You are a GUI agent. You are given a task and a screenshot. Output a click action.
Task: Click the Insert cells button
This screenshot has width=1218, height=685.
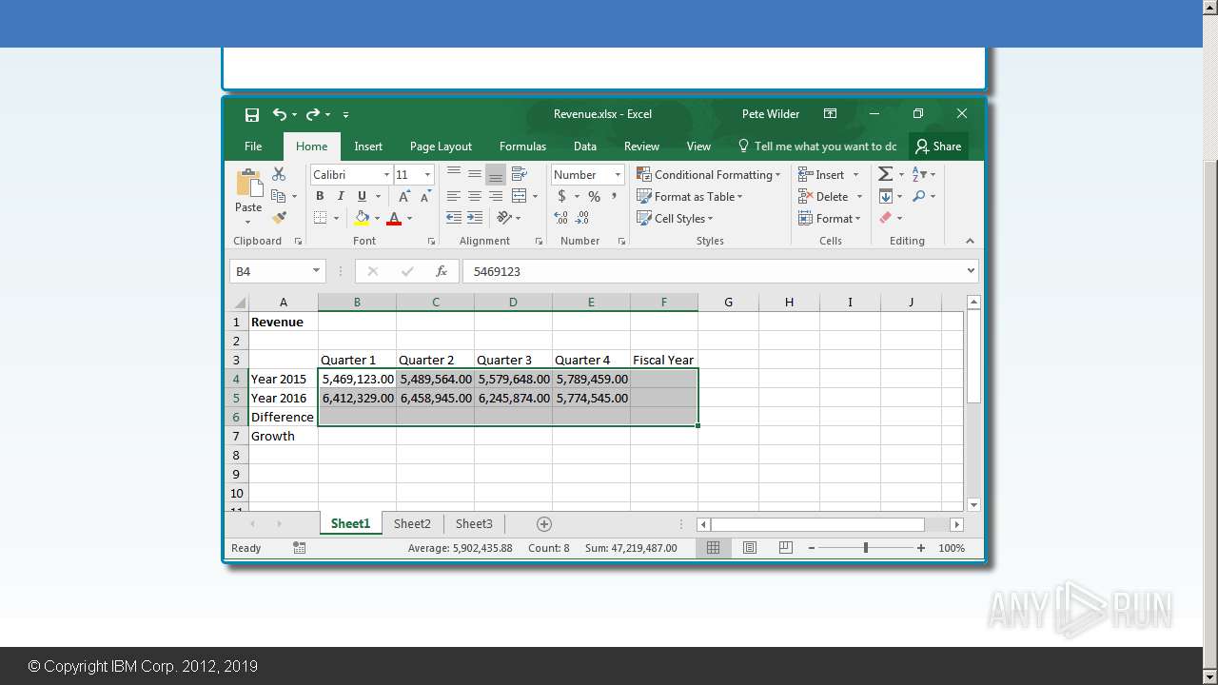[x=821, y=174]
